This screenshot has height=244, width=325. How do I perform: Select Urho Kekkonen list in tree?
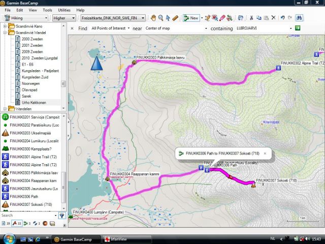34,102
